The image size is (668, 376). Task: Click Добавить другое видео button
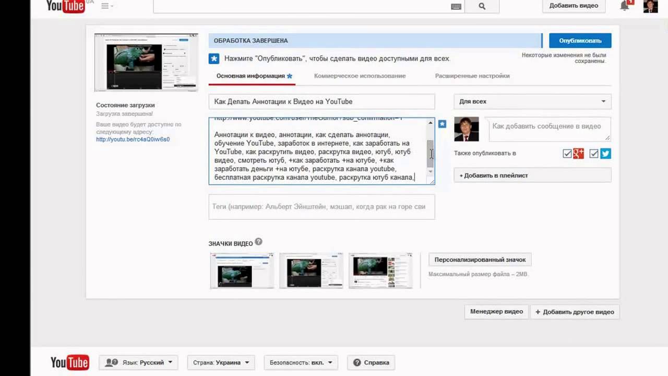coord(575,312)
